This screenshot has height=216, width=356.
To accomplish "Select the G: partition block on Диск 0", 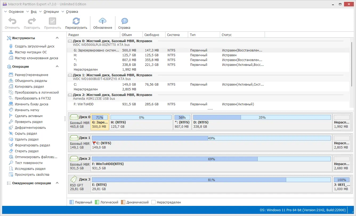I will click(100, 122).
